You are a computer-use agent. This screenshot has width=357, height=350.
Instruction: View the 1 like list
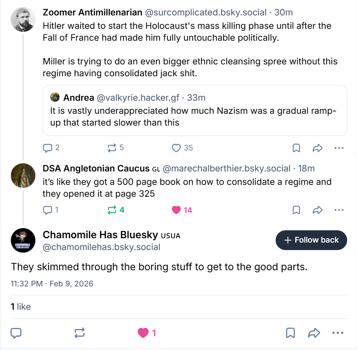point(21,307)
